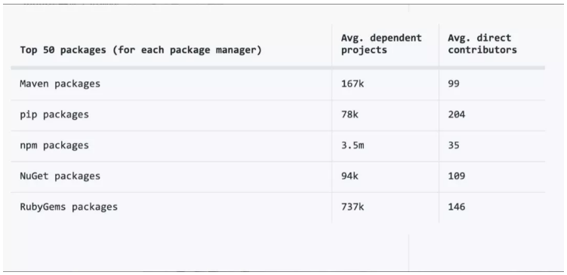Click the 'Avg. dependent projects' column header
The height and width of the screenshot is (275, 567).
coord(381,44)
